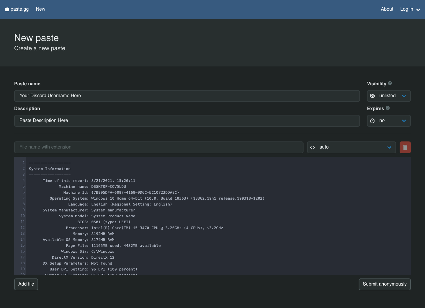
Task: Click the Processor line in the code editor
Action: pyautogui.click(x=145, y=228)
